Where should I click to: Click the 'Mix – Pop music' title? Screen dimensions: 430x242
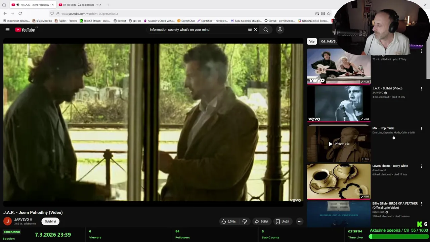click(x=383, y=128)
